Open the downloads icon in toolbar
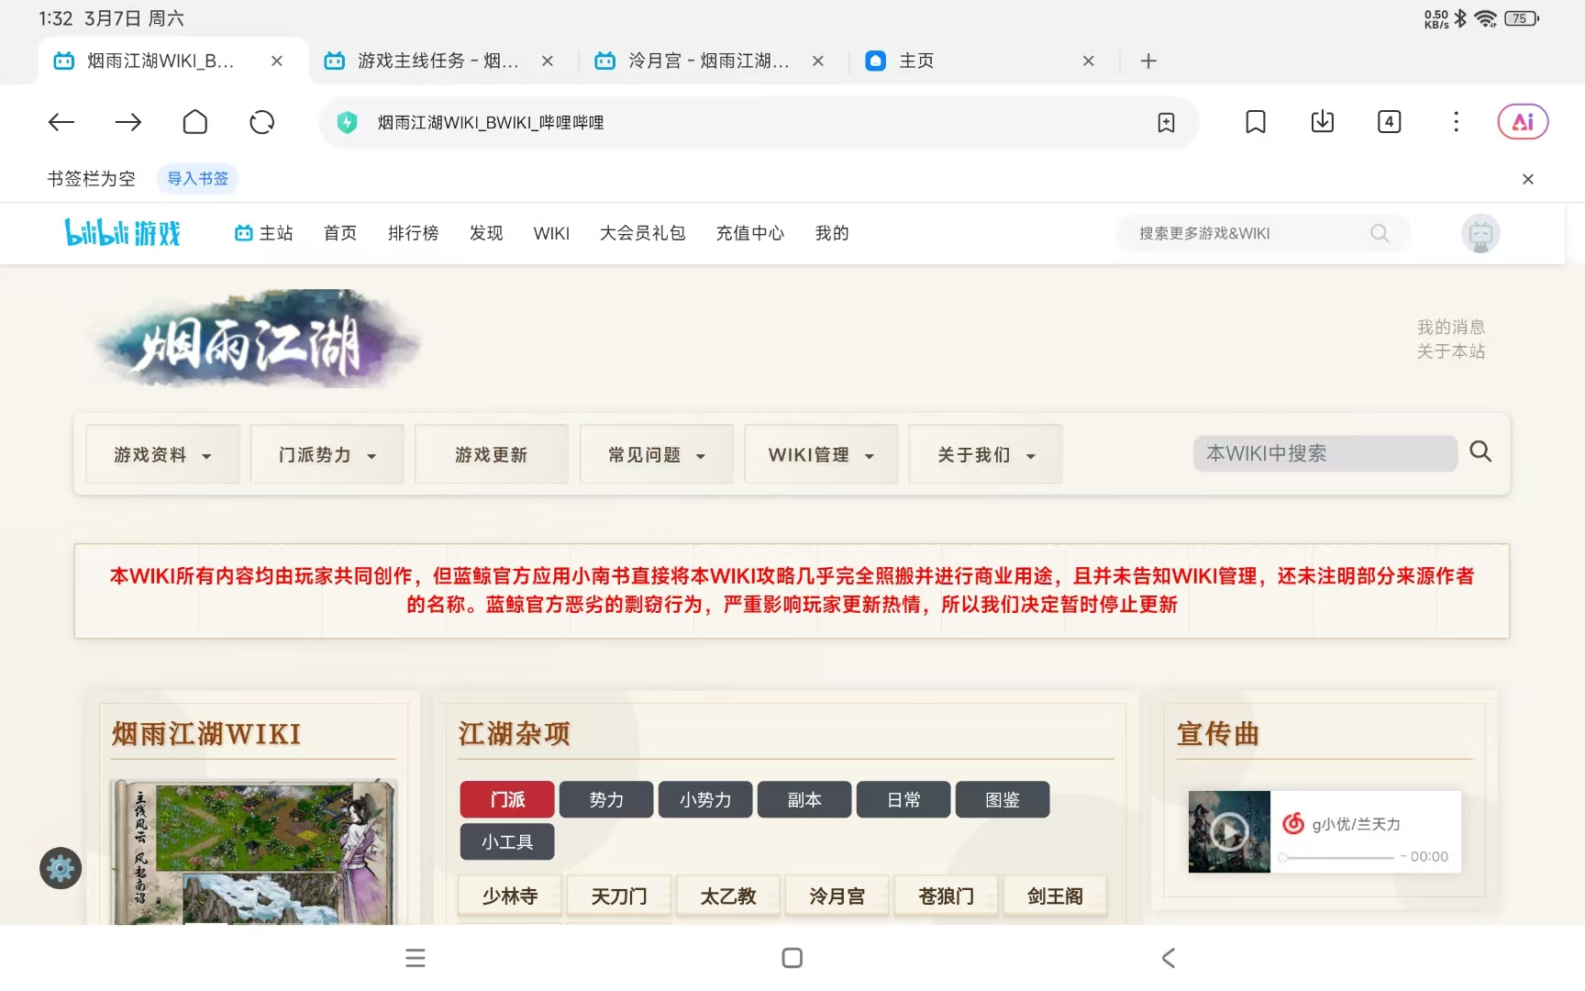This screenshot has height=991, width=1585. [1323, 122]
